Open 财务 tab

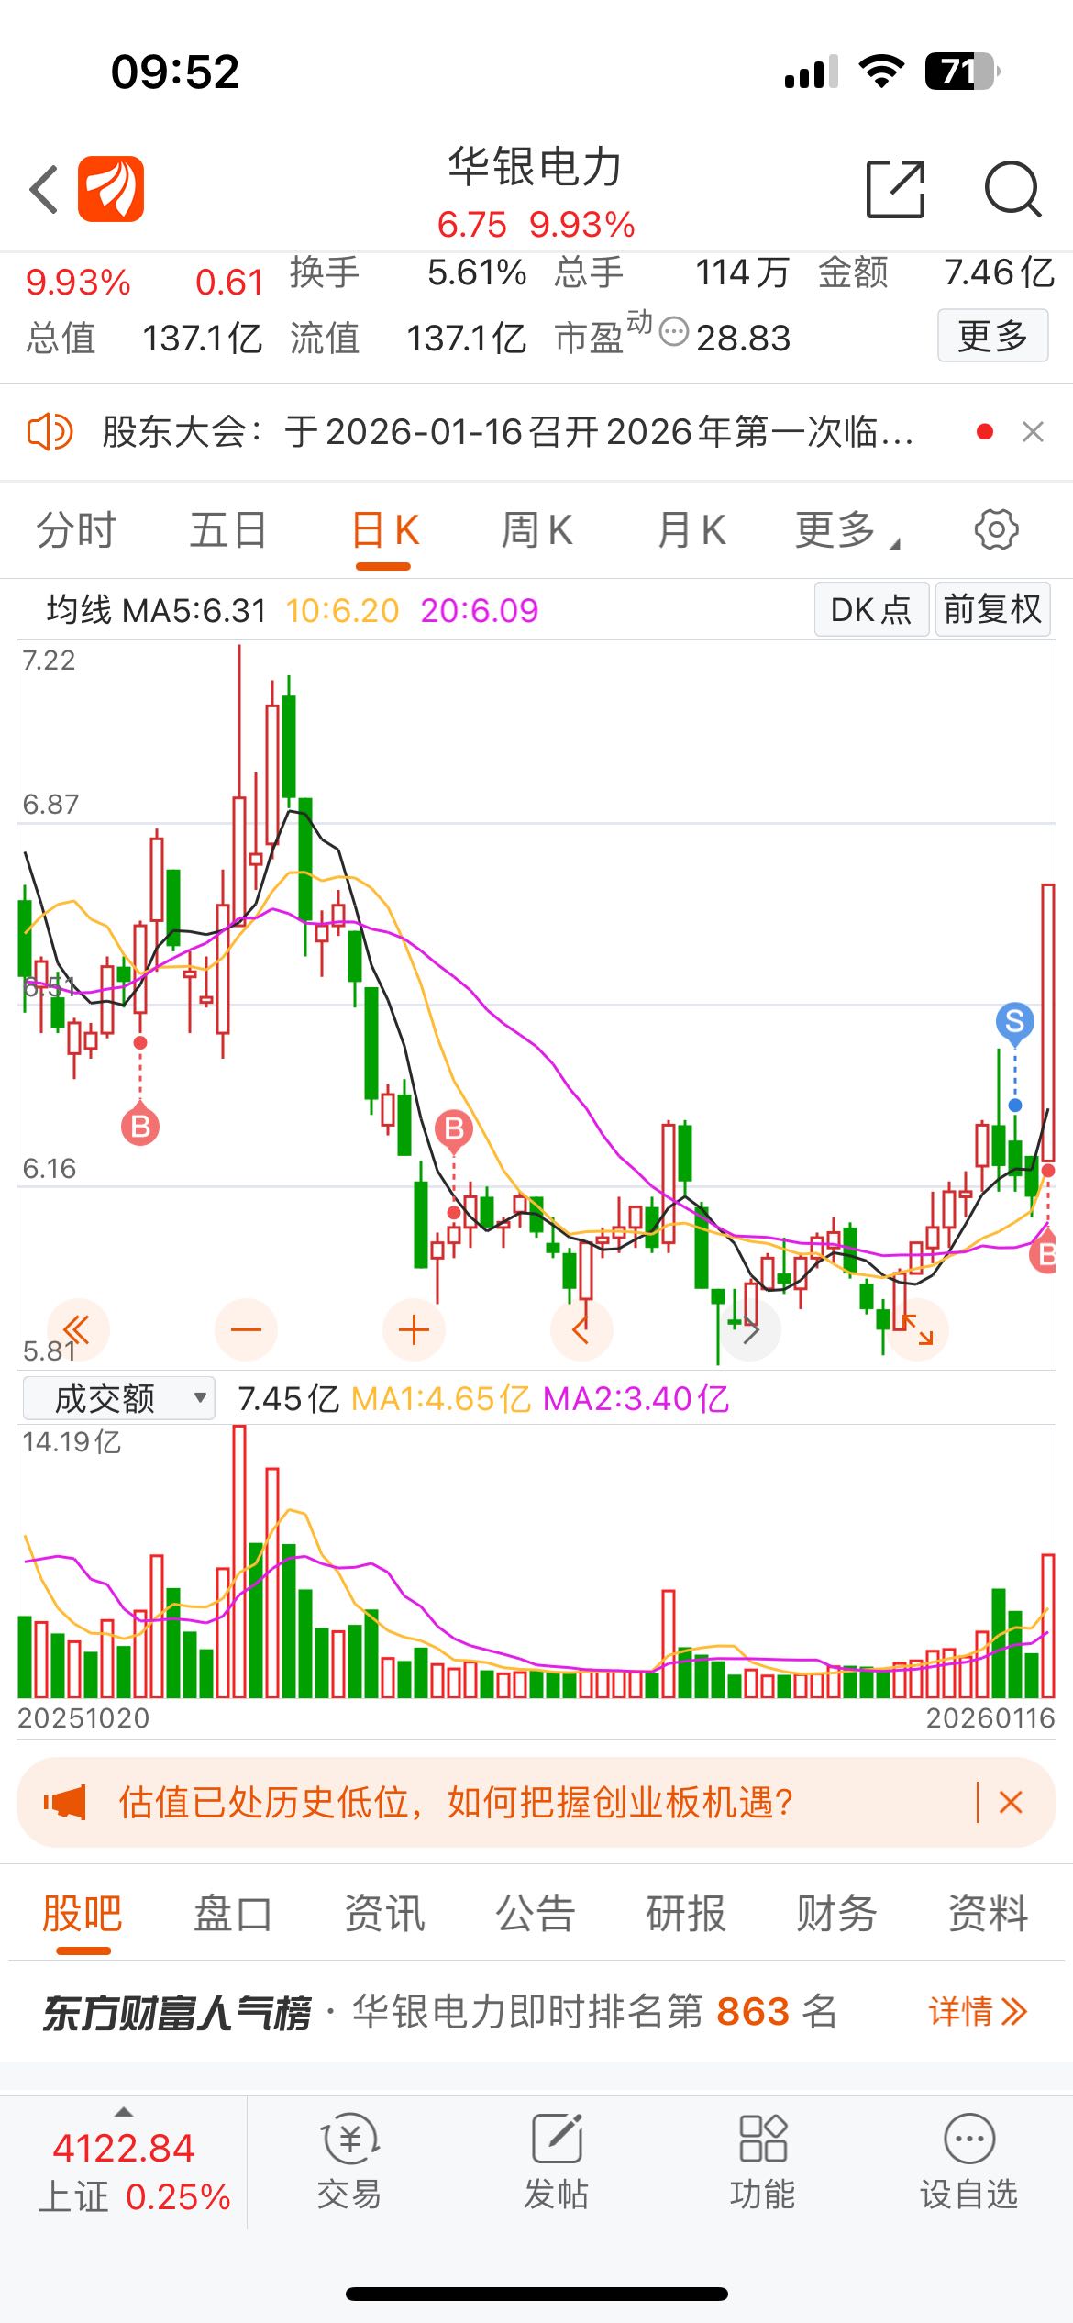[x=836, y=1915]
